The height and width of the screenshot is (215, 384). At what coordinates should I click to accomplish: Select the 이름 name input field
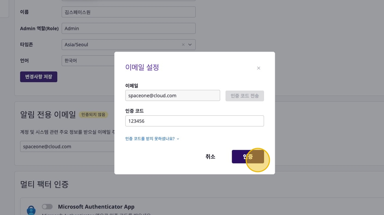tap(129, 12)
